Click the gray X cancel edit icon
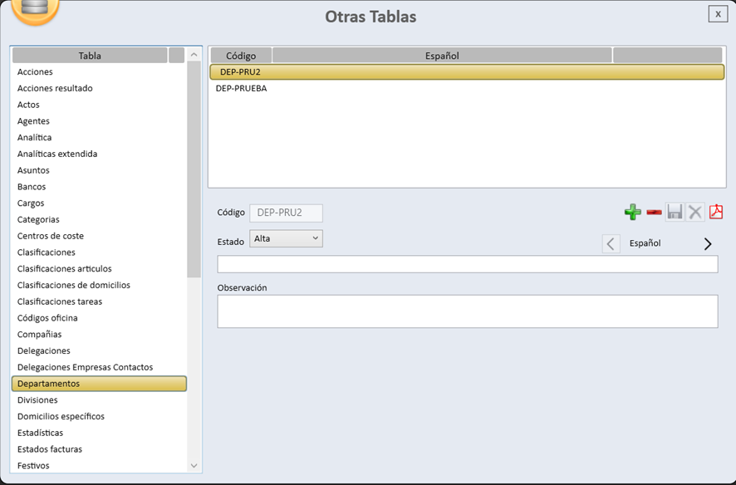The height and width of the screenshot is (485, 736). [x=695, y=213]
